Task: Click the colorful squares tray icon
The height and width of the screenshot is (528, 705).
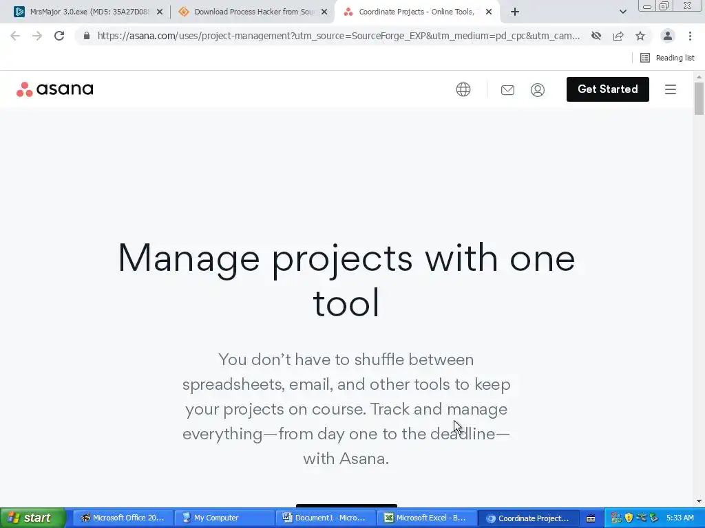Action: click(x=616, y=518)
